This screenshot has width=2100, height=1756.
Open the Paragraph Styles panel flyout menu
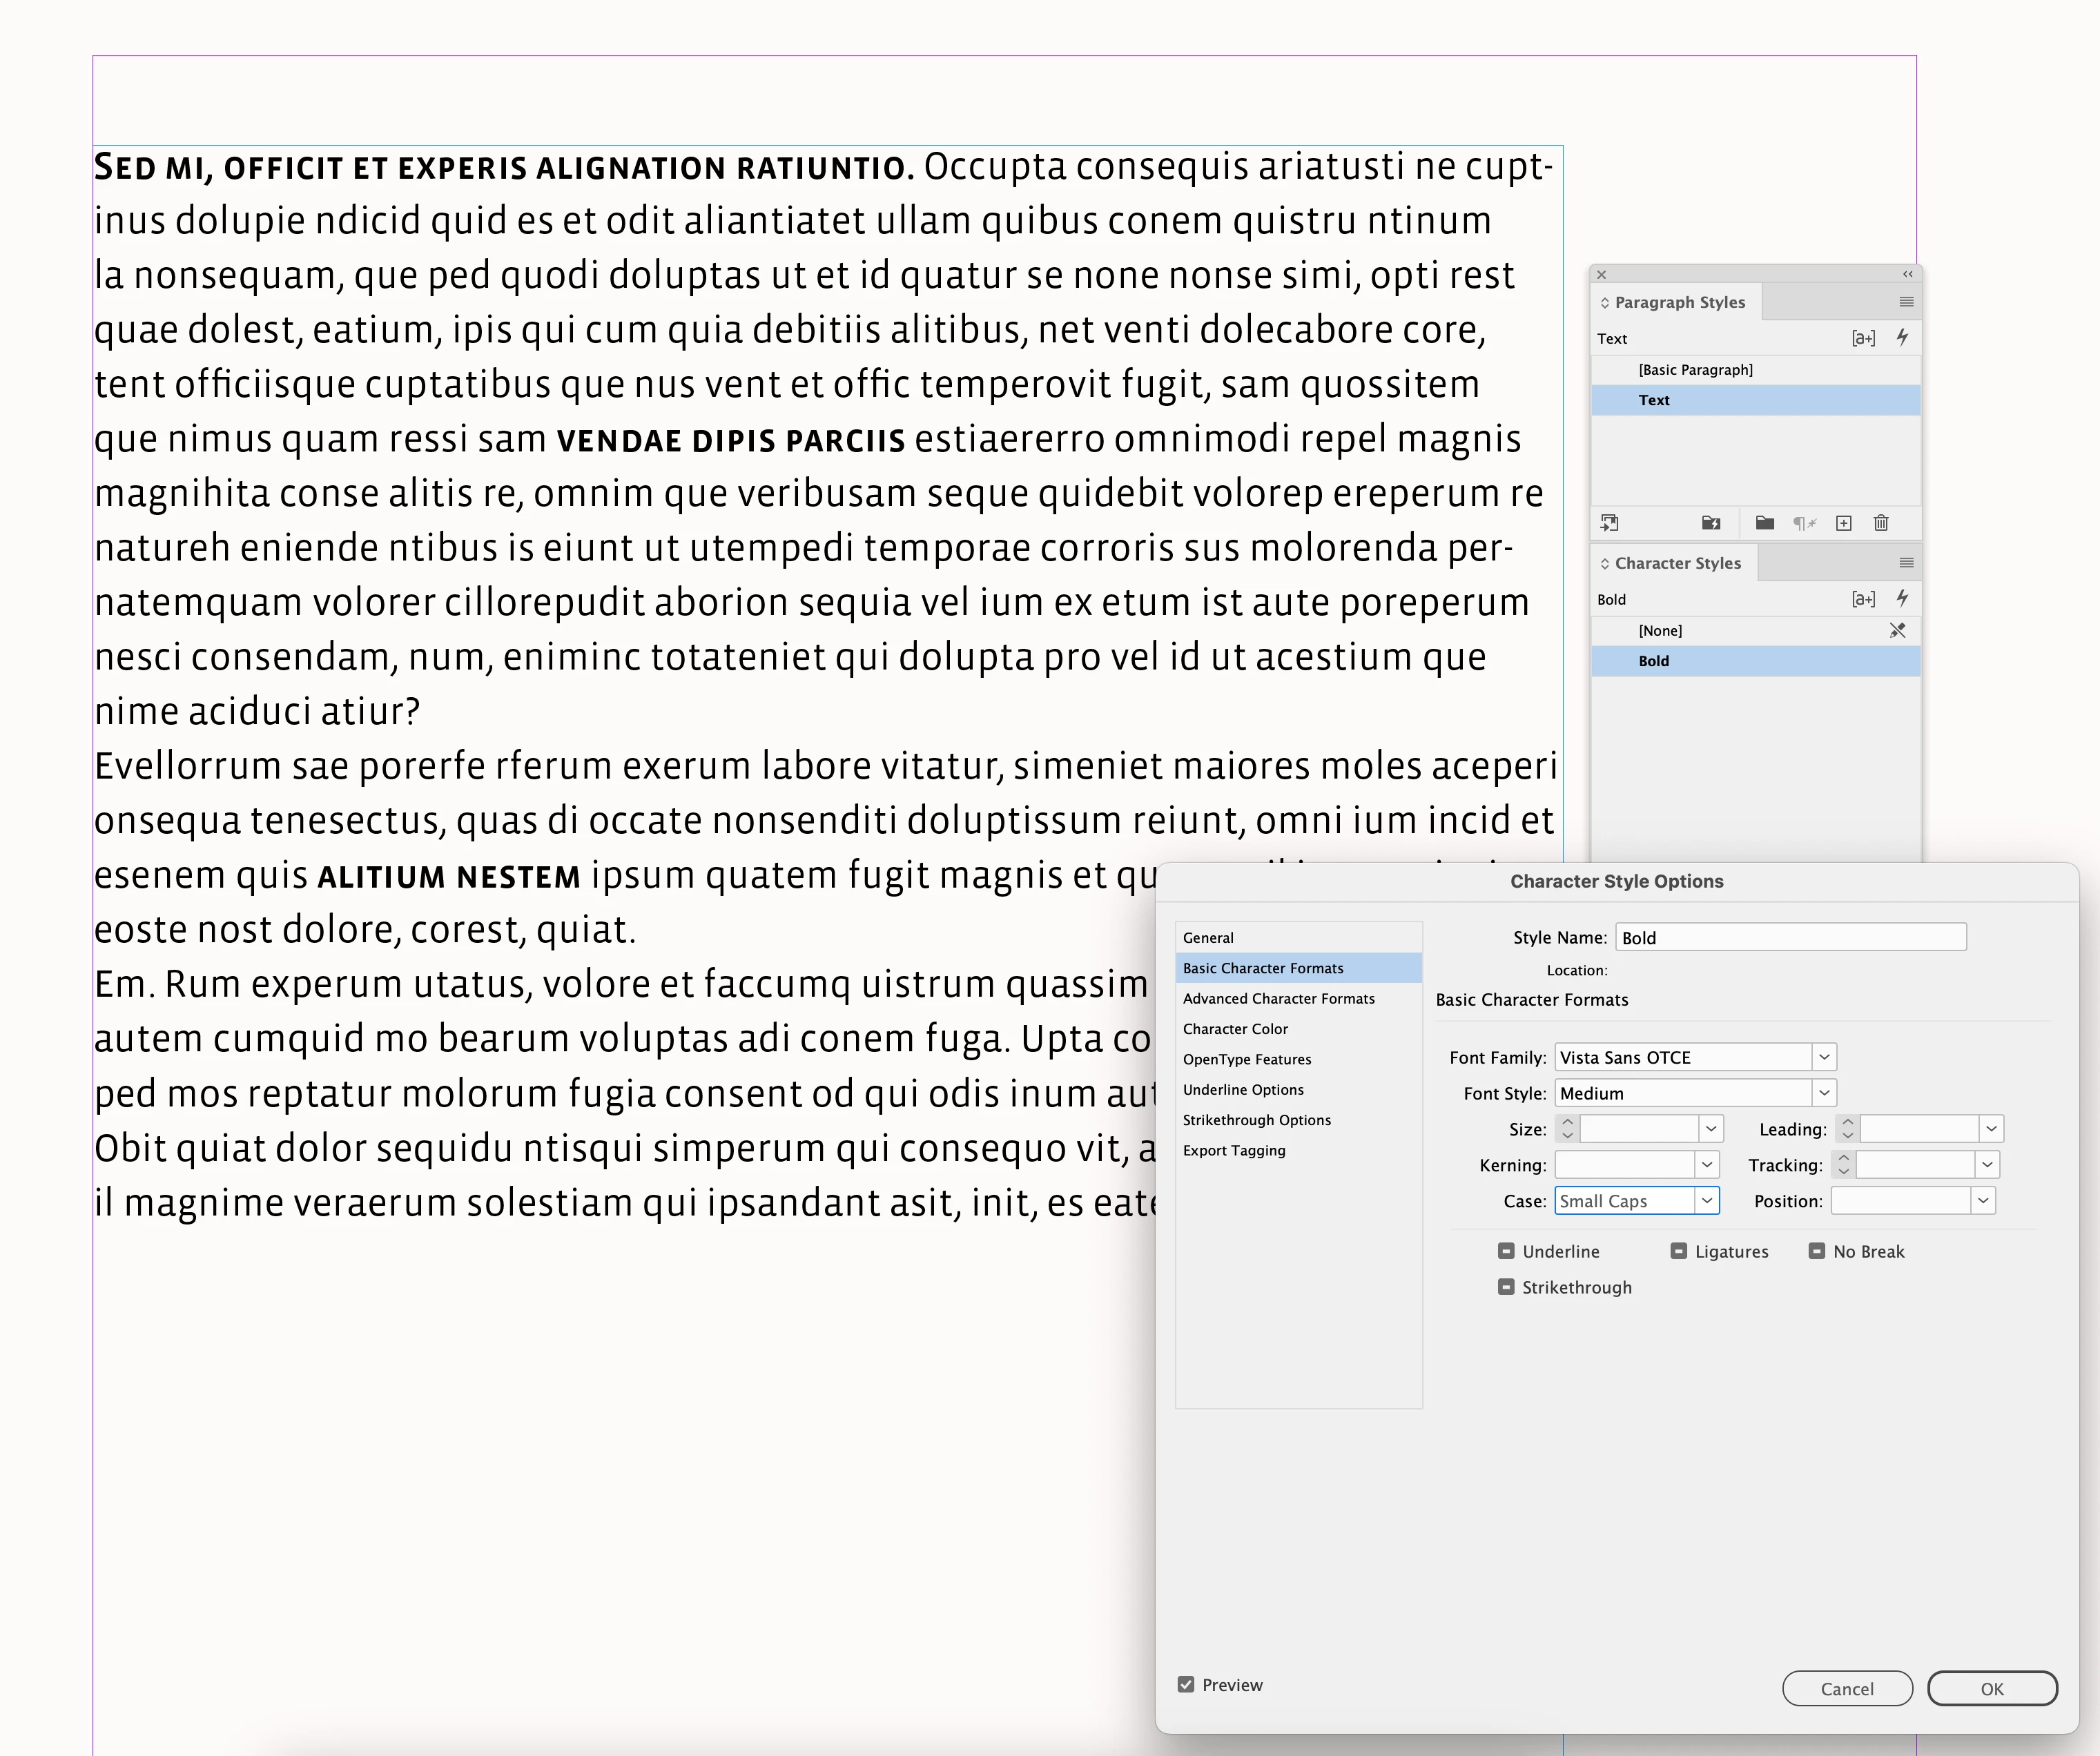click(x=1906, y=302)
